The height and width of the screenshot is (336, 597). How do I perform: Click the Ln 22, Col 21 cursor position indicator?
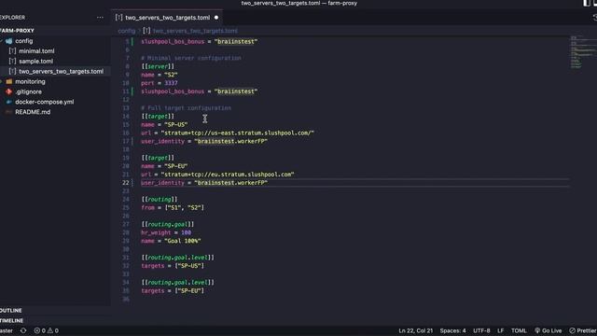point(415,330)
